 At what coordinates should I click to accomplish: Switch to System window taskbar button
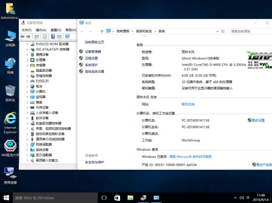(156, 198)
